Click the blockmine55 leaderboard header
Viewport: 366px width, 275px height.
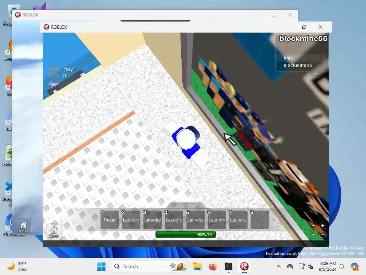(x=303, y=38)
